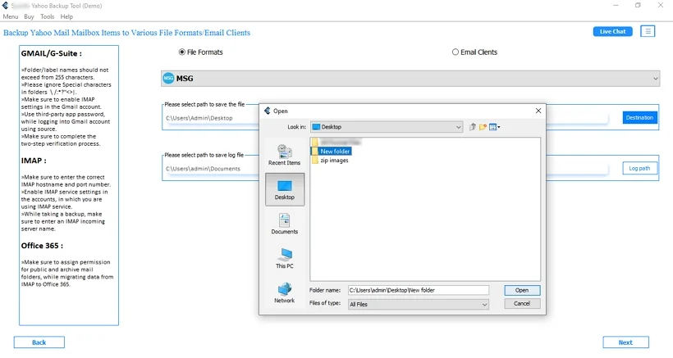Select the Email Clients radio button
Image resolution: width=673 pixels, height=358 pixels.
click(x=455, y=52)
